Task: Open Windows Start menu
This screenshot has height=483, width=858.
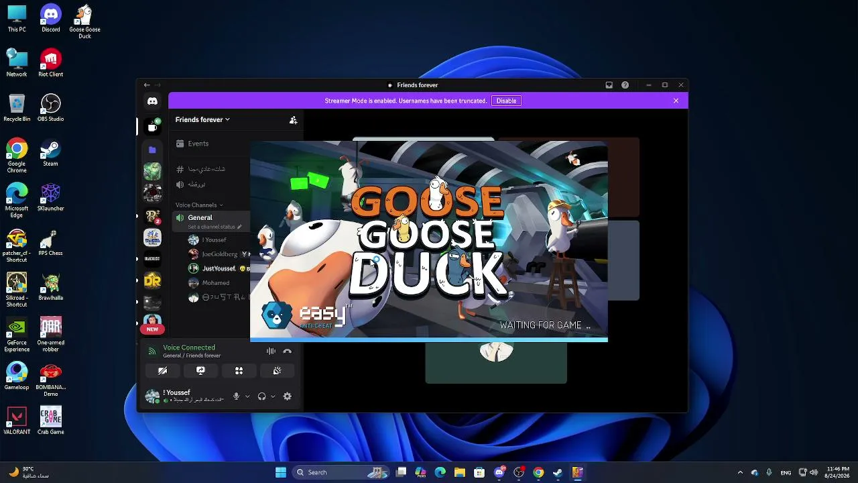Action: 281,472
